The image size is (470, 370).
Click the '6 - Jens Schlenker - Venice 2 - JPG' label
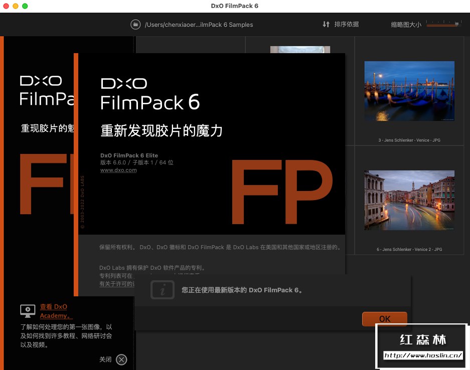[409, 249]
